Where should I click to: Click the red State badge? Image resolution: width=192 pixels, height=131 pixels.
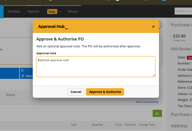190,58
